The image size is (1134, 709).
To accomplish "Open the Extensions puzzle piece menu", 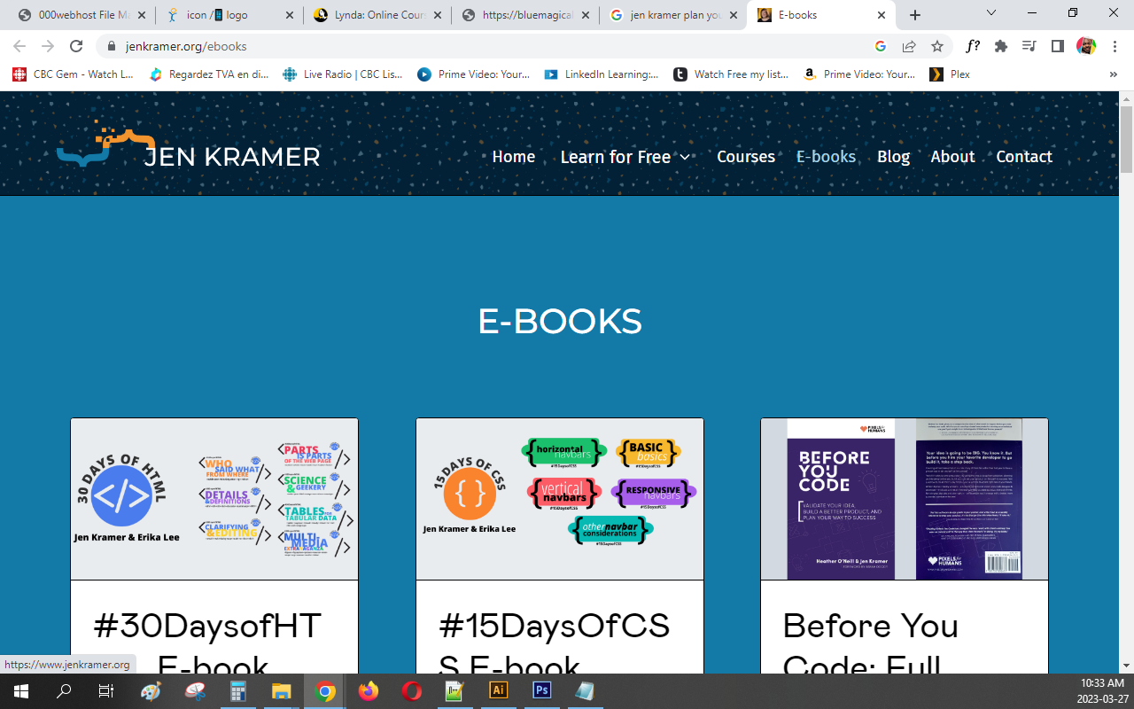I will 1001,46.
